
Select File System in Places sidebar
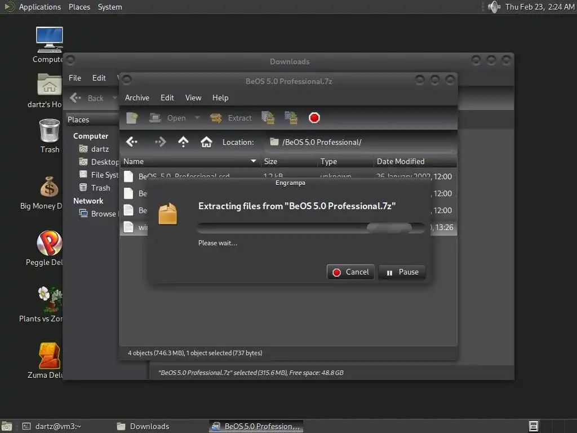pyautogui.click(x=99, y=175)
